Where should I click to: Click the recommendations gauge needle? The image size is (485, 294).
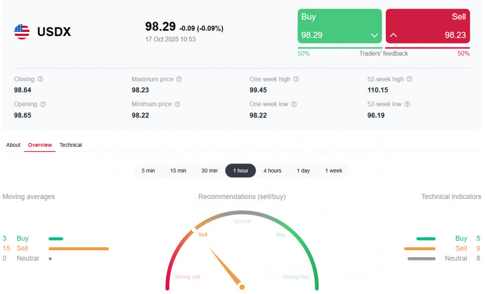pos(226,268)
